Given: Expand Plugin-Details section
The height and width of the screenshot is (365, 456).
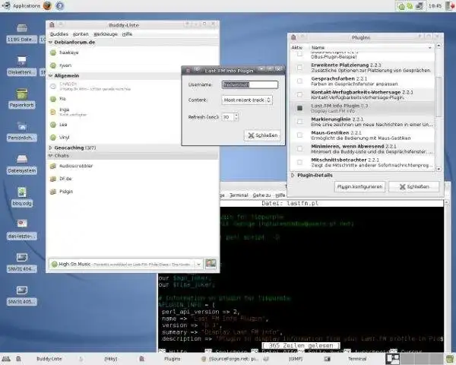Looking at the screenshot, I should coord(293,175).
